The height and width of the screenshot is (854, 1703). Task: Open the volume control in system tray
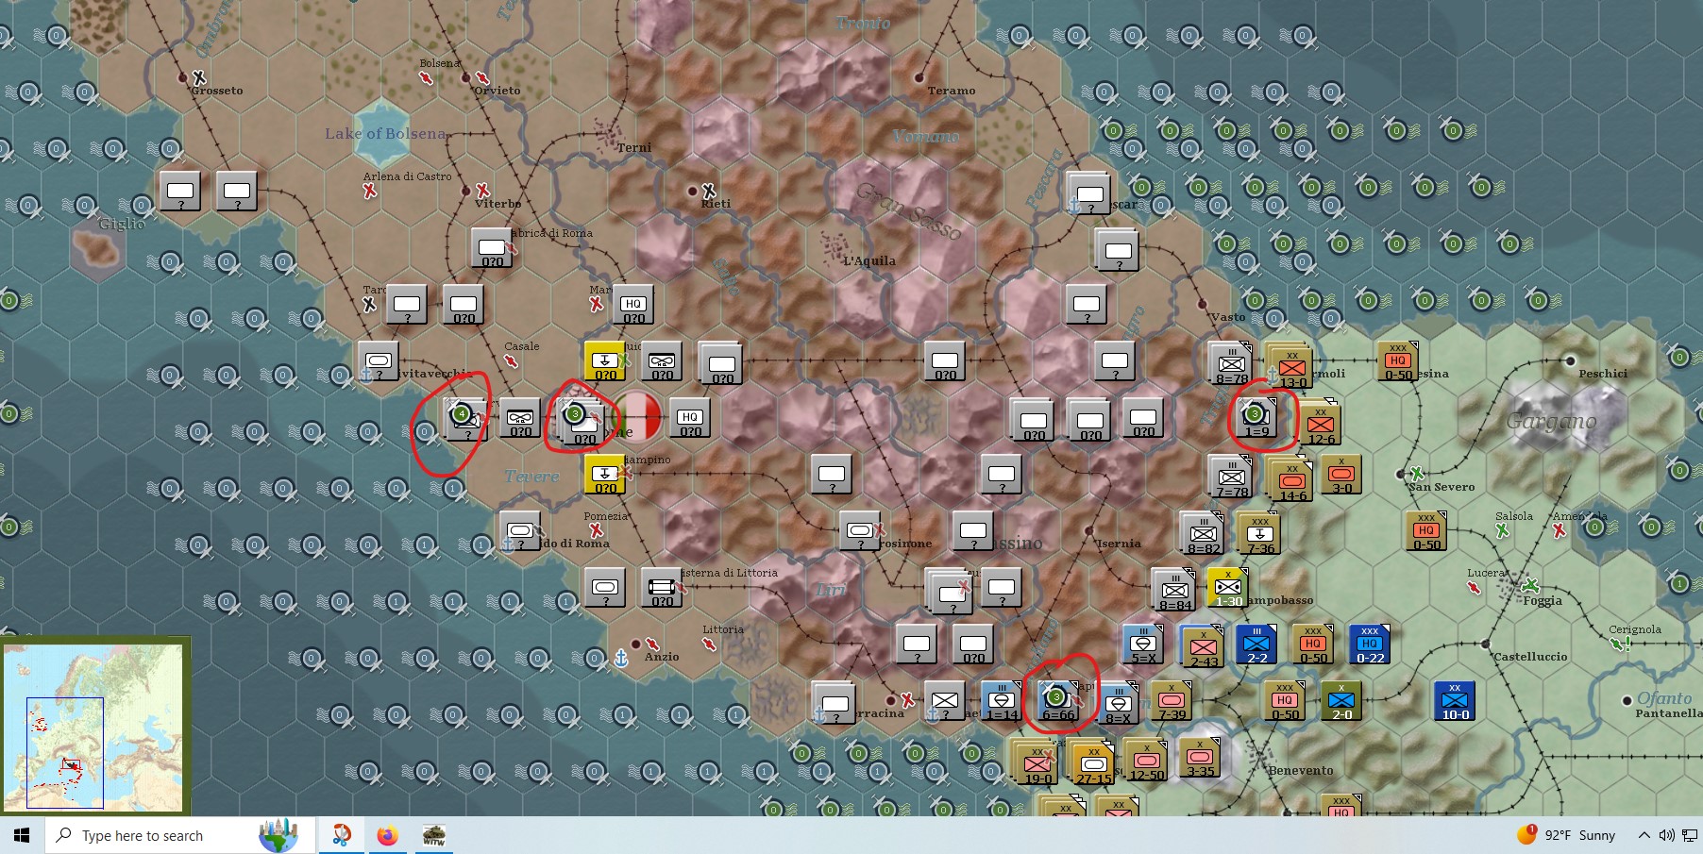(x=1666, y=835)
